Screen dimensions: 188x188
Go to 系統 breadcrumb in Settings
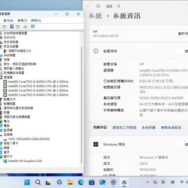[x=96, y=16]
